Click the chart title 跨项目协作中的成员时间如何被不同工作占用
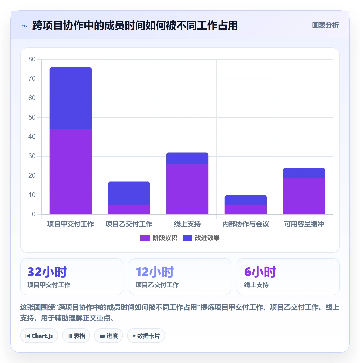This screenshot has width=360, height=363. pyautogui.click(x=135, y=25)
